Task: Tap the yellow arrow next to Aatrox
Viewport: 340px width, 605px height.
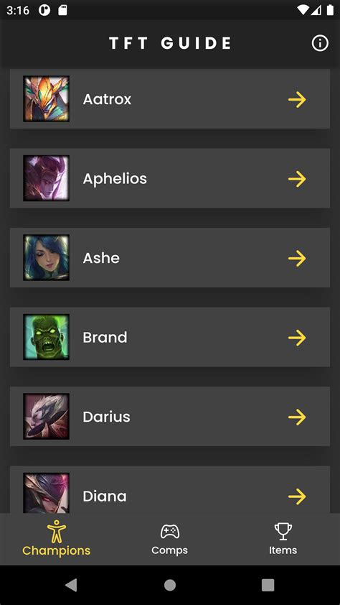Action: tap(297, 100)
